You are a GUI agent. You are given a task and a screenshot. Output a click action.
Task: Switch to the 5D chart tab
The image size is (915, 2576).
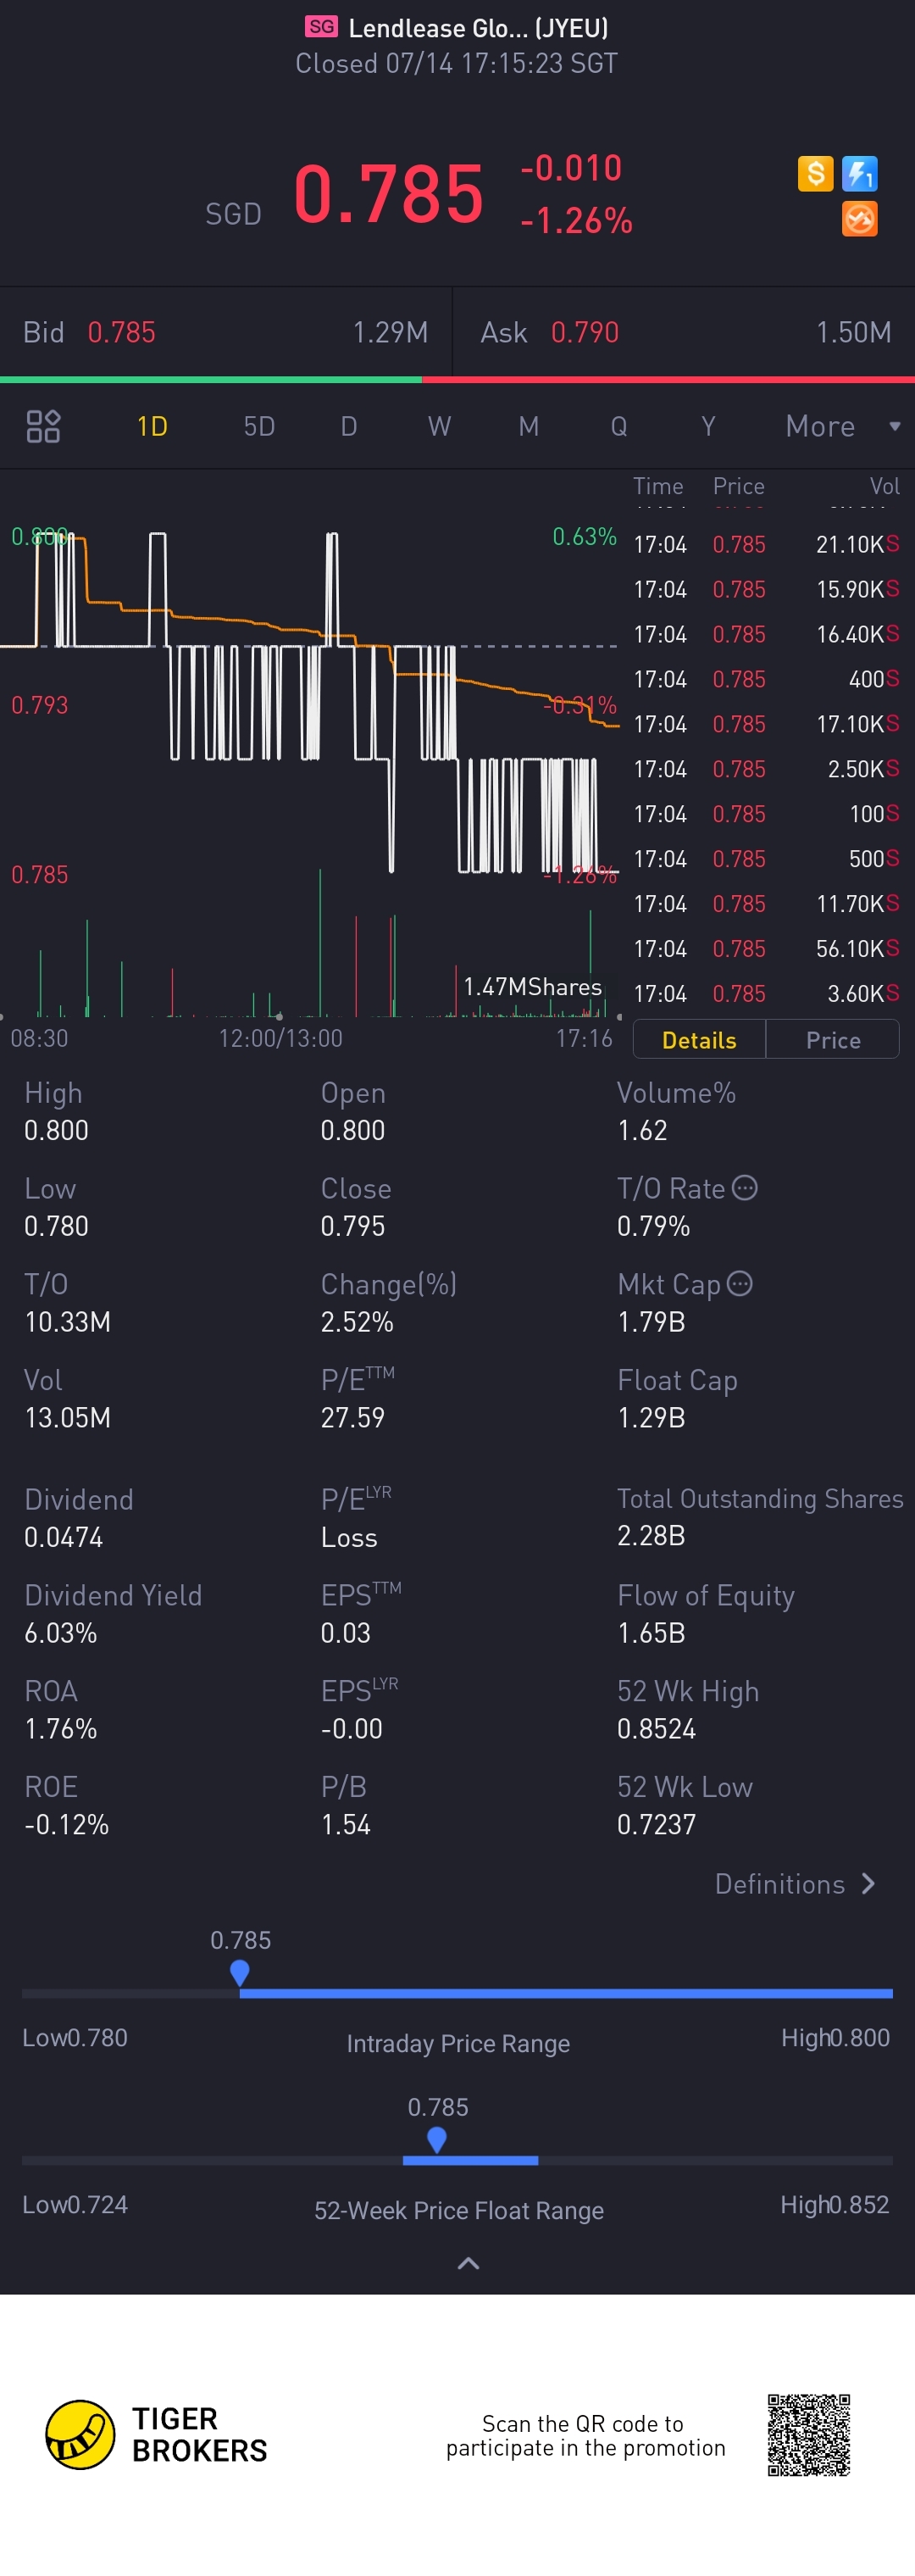(259, 427)
